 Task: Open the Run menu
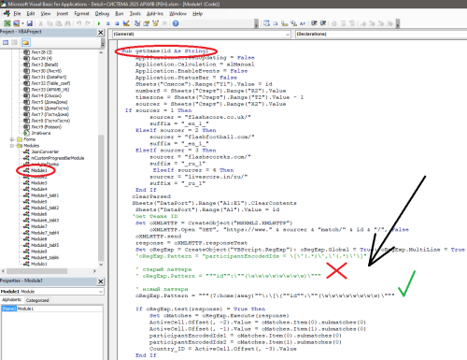click(x=119, y=14)
